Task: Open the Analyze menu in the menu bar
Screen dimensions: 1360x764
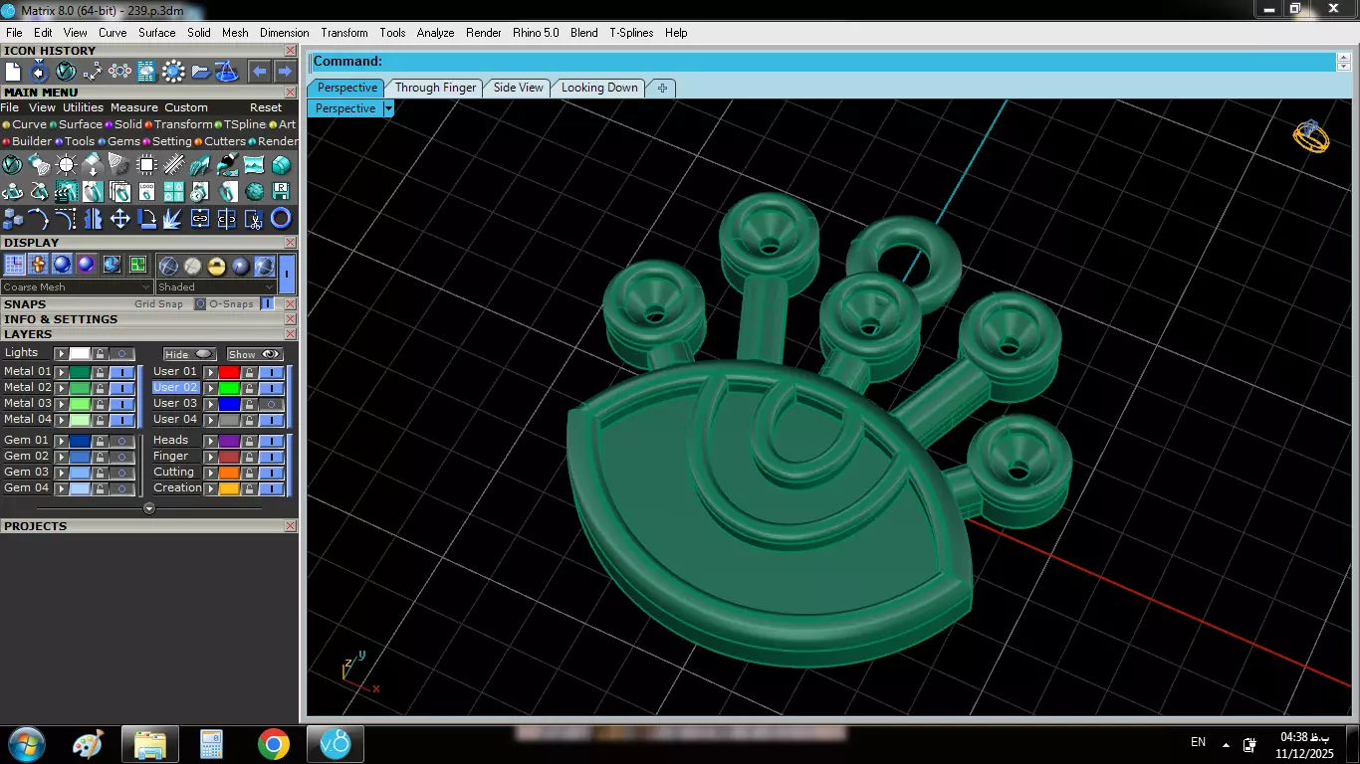Action: (x=435, y=33)
